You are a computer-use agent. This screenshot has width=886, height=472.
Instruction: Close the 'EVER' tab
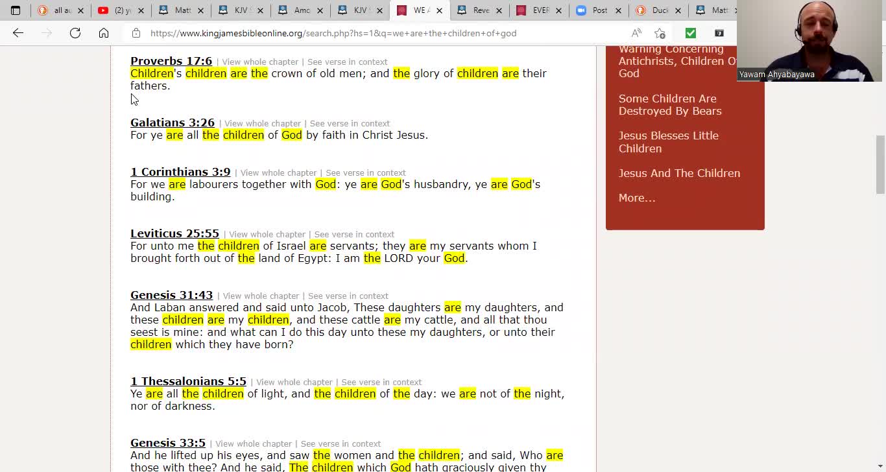click(558, 10)
